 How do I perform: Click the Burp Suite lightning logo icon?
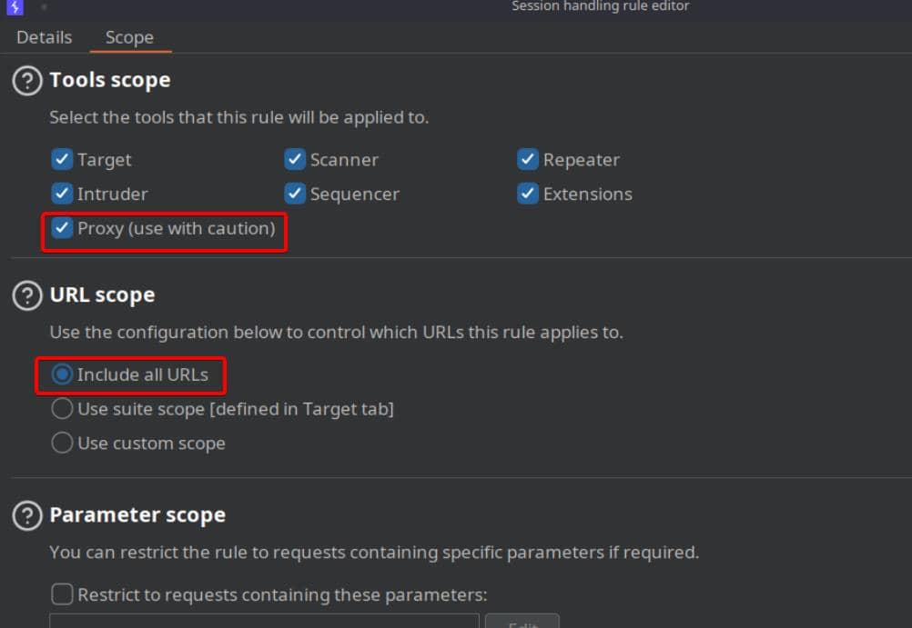point(15,6)
